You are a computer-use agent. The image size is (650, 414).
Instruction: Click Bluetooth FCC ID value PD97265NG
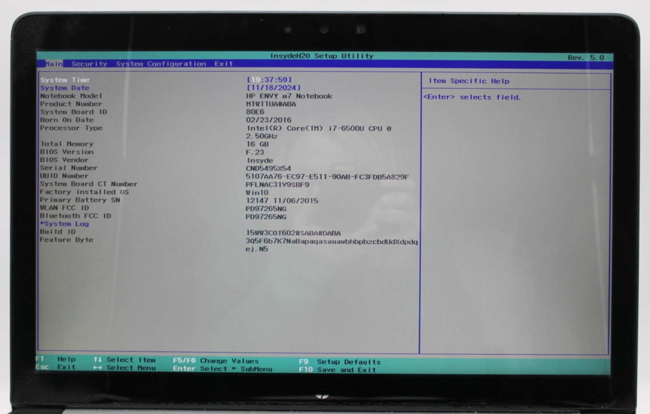(x=266, y=217)
